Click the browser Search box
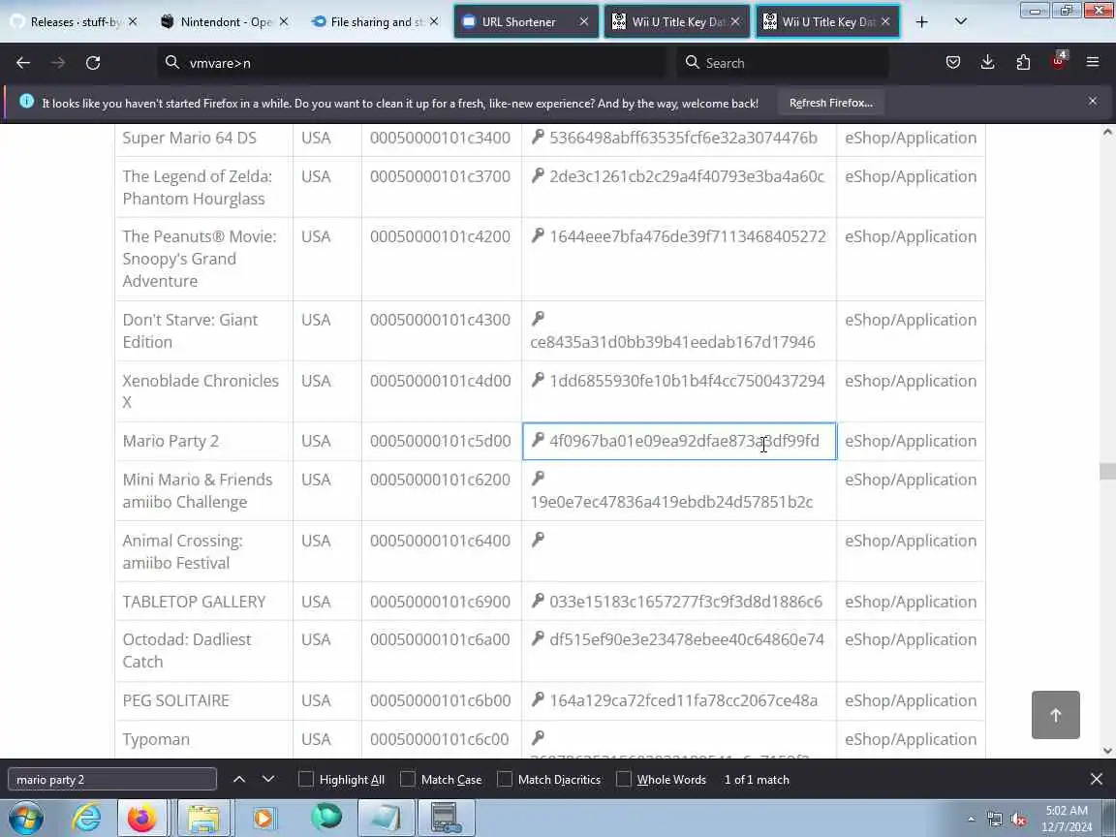Screen dimensions: 1116x837 (783, 63)
